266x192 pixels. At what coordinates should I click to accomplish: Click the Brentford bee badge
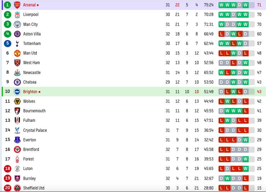point(17,149)
